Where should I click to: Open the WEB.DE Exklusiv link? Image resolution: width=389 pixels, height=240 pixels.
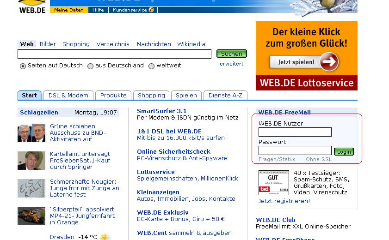(x=163, y=212)
